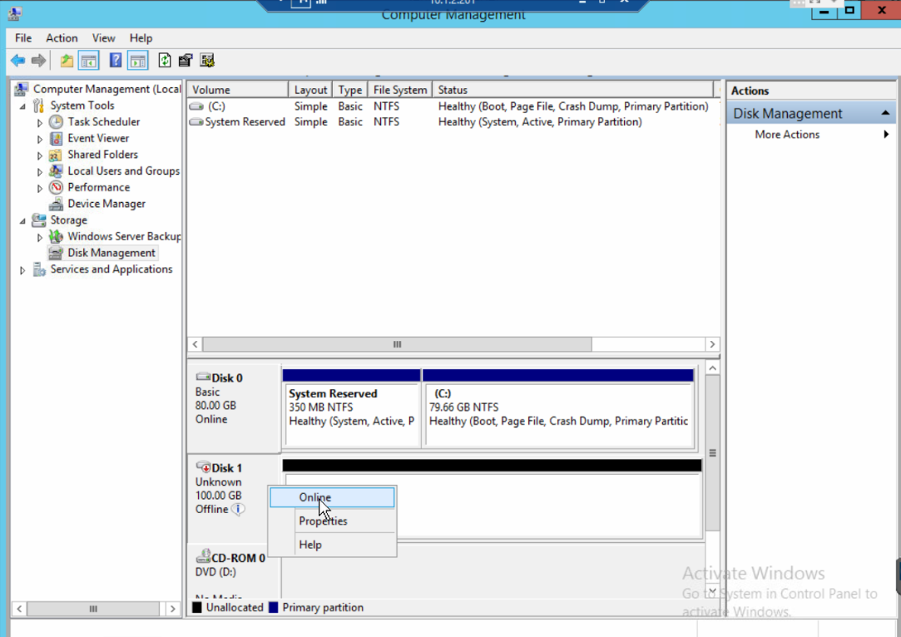Open the Action menu
The image size is (901, 637).
point(62,38)
